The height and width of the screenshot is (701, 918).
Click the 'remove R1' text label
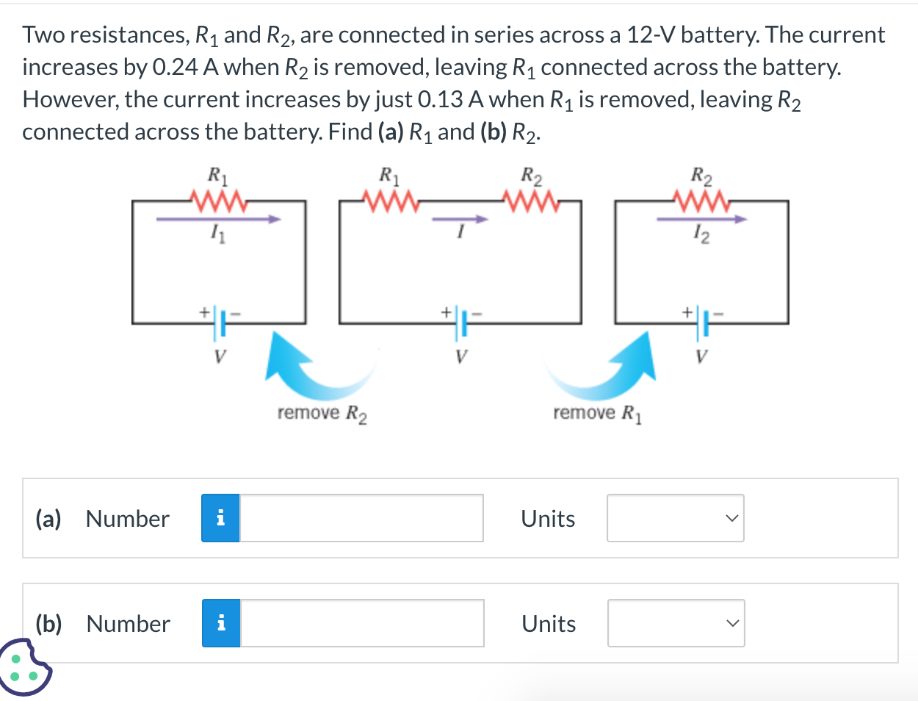pyautogui.click(x=596, y=413)
